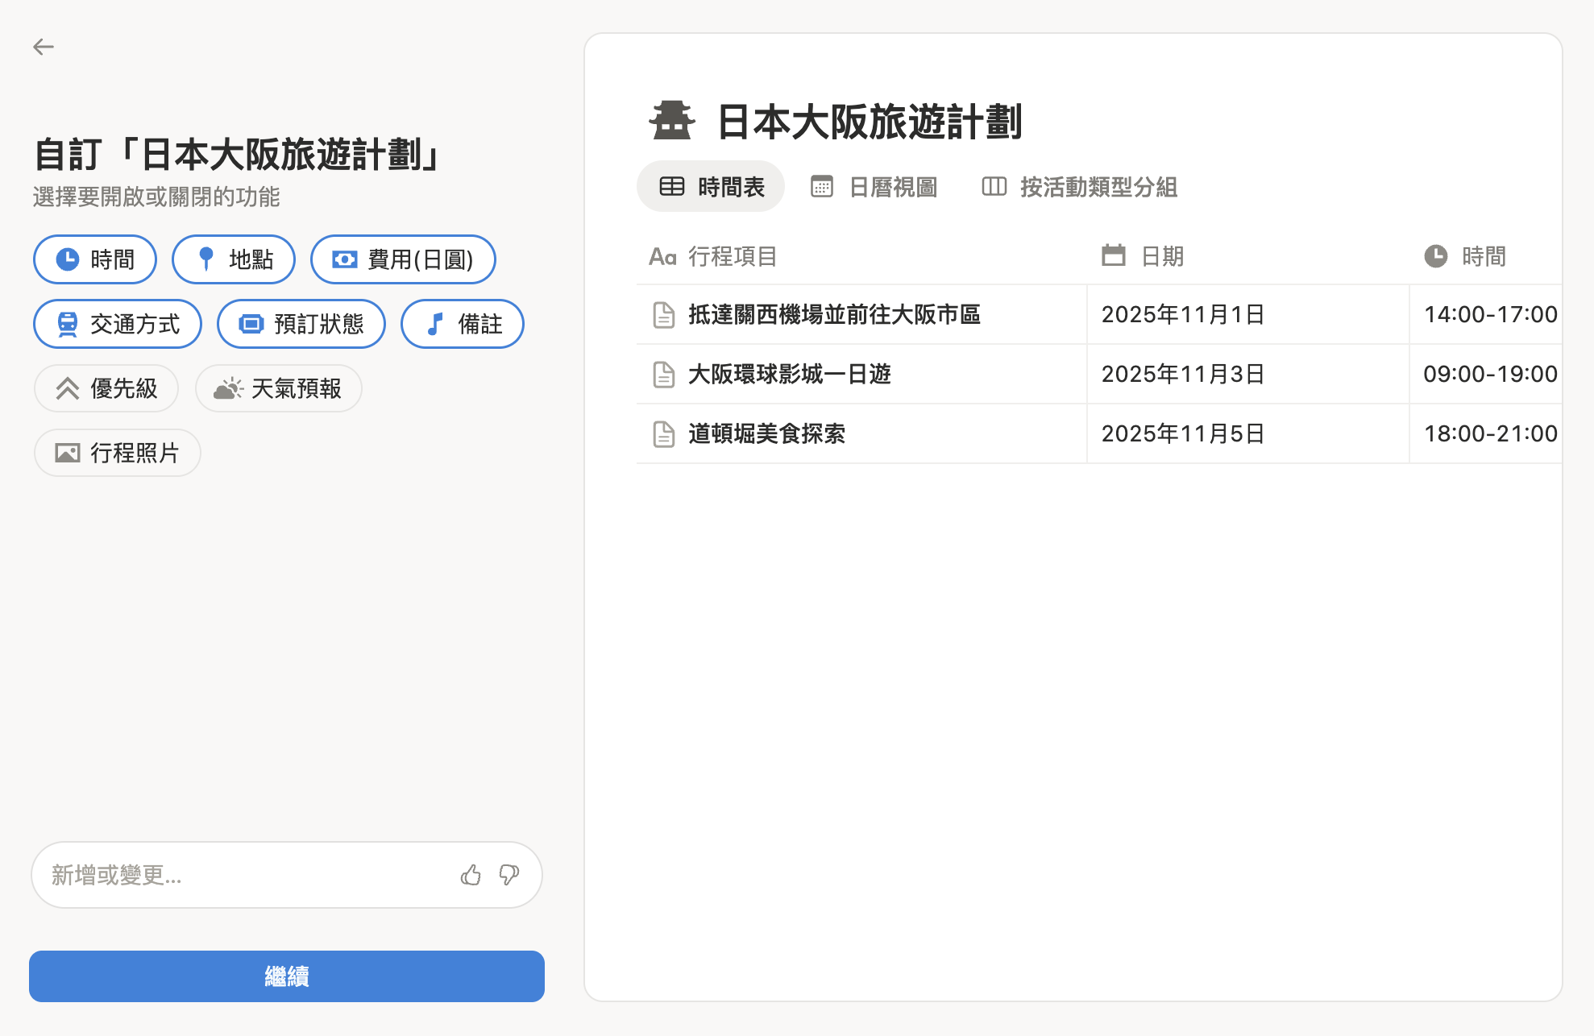
Task: Click the calendar icon in 日期 column header
Action: pos(1113,256)
